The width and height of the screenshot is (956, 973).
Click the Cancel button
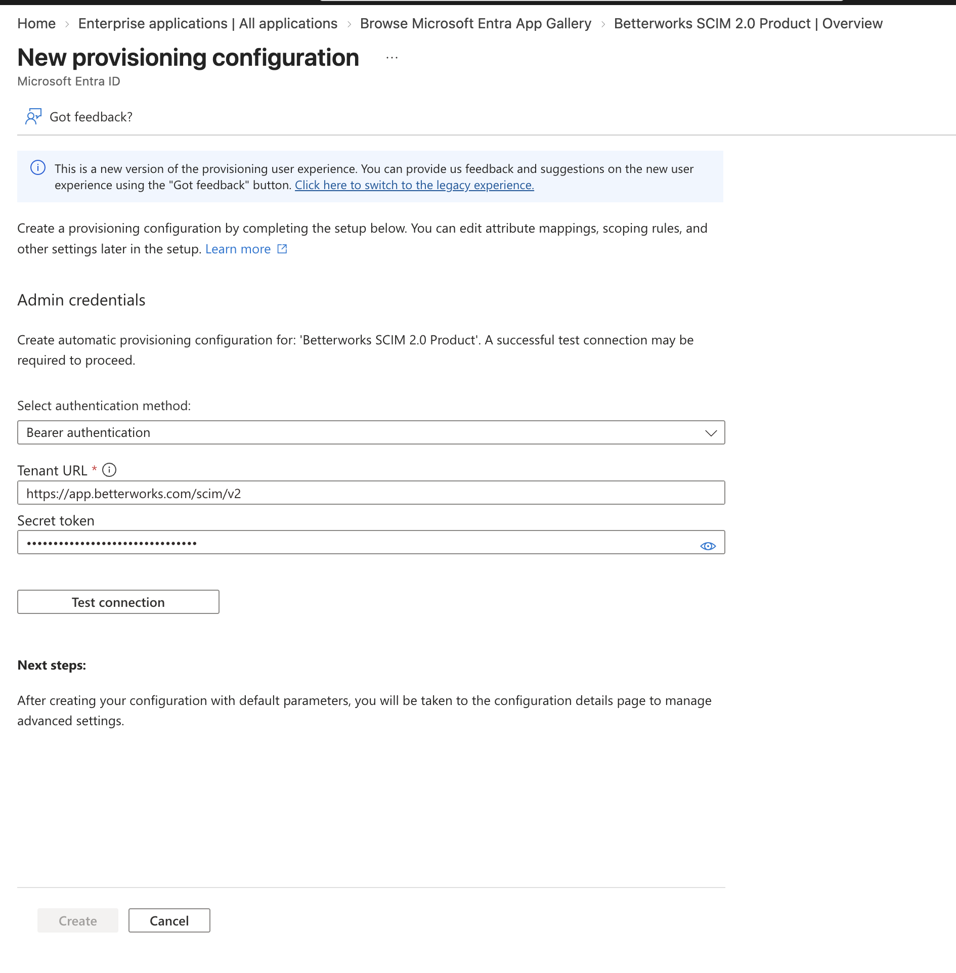pos(169,920)
